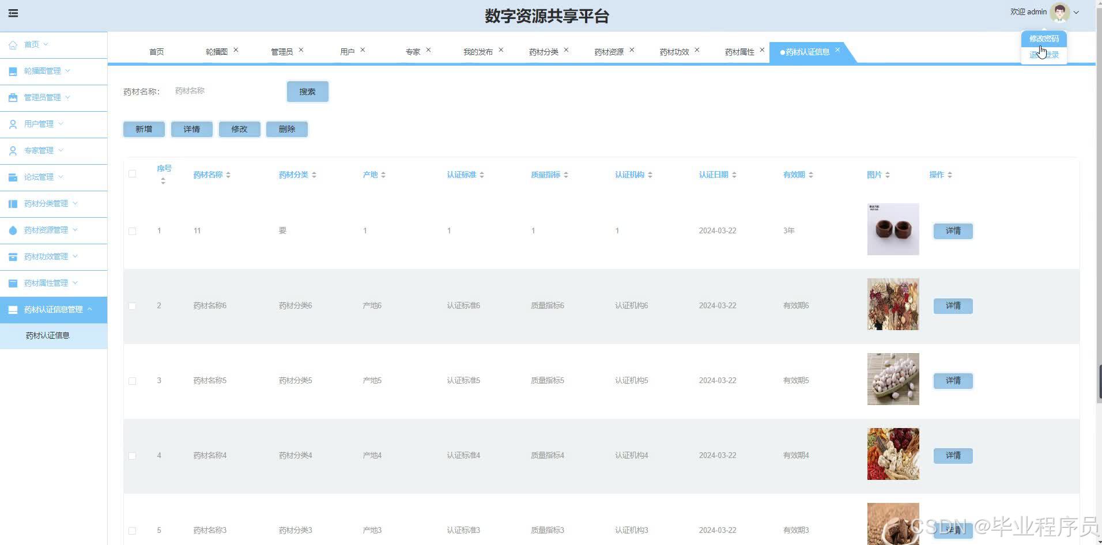
Task: Close the 管理员 tab
Action: (x=301, y=50)
